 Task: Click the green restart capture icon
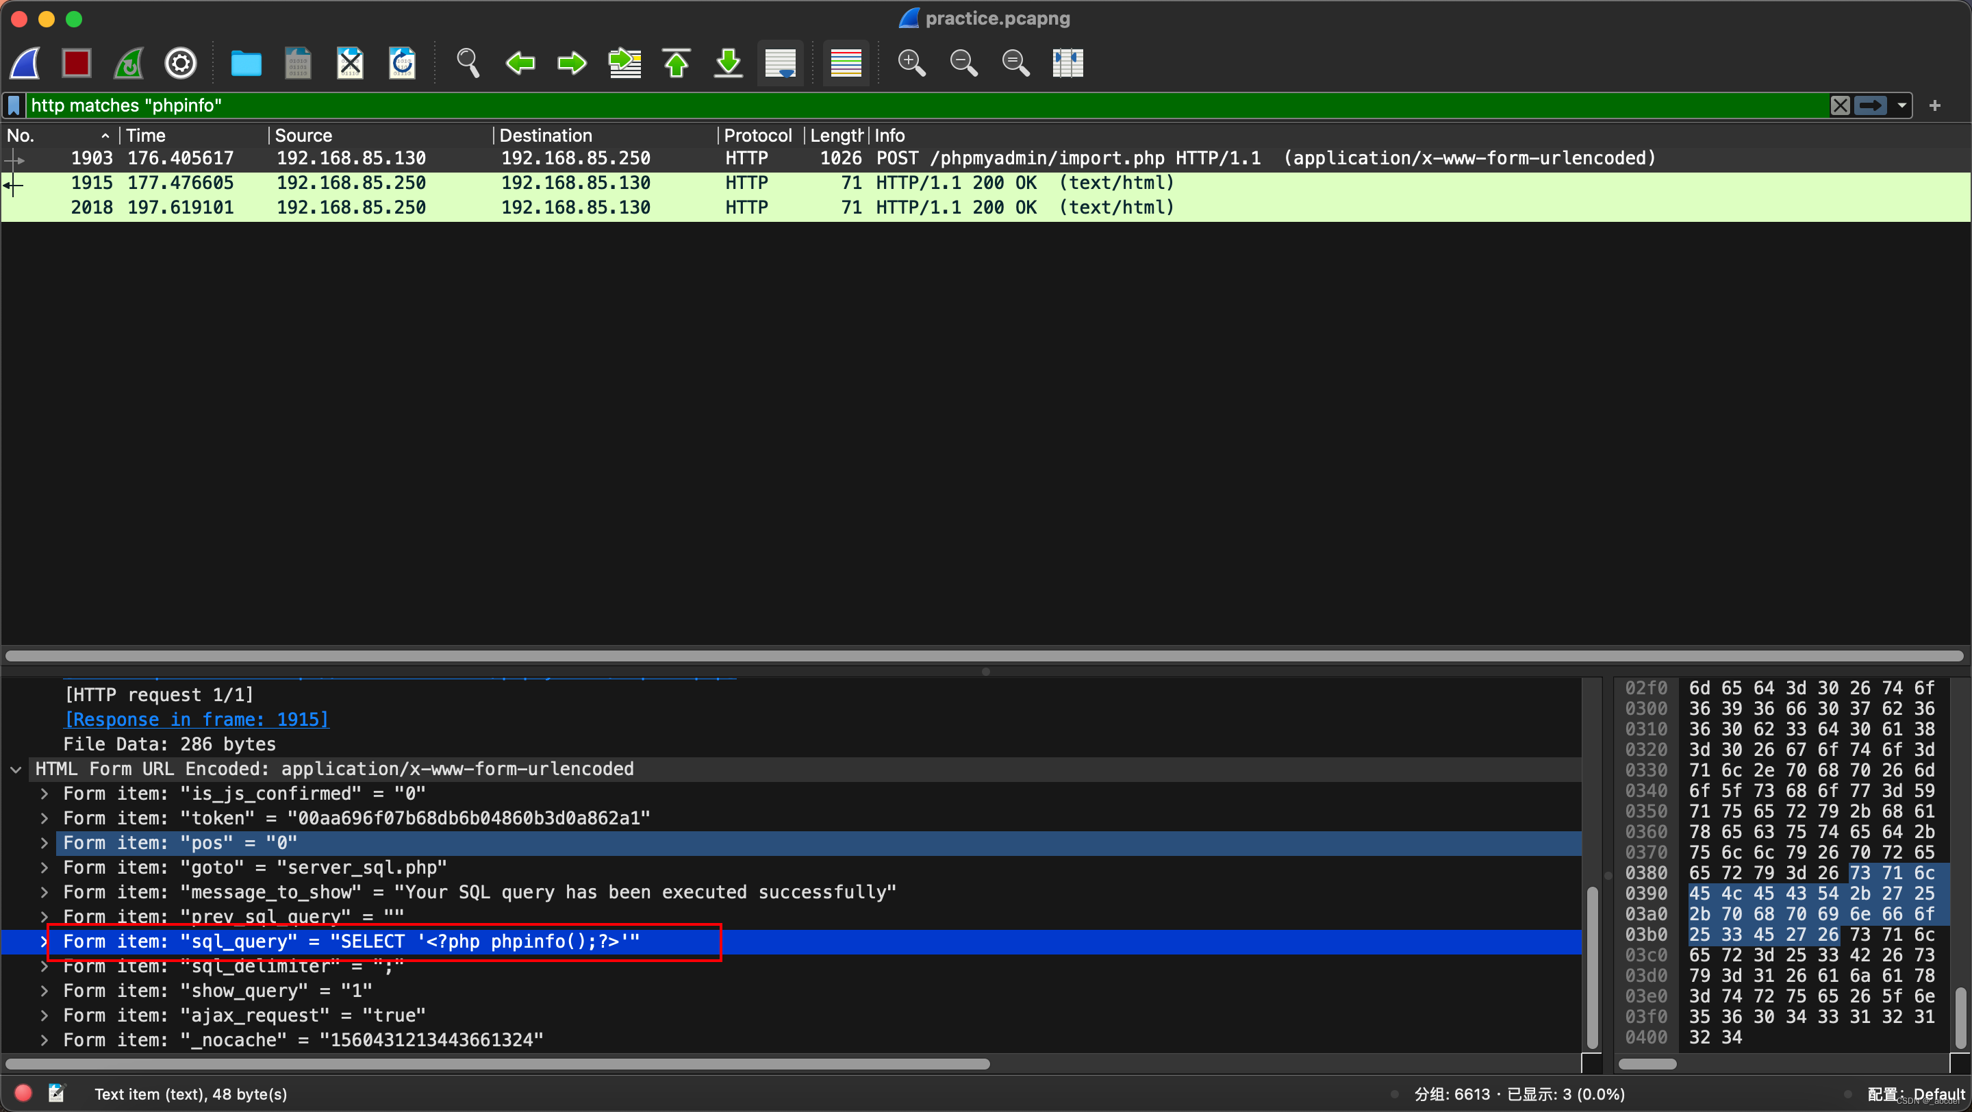pos(129,63)
